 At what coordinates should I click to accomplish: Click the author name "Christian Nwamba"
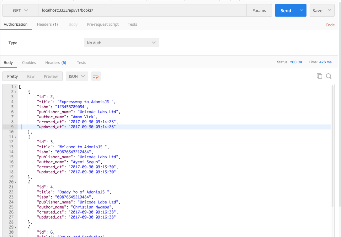[x=91, y=207]
